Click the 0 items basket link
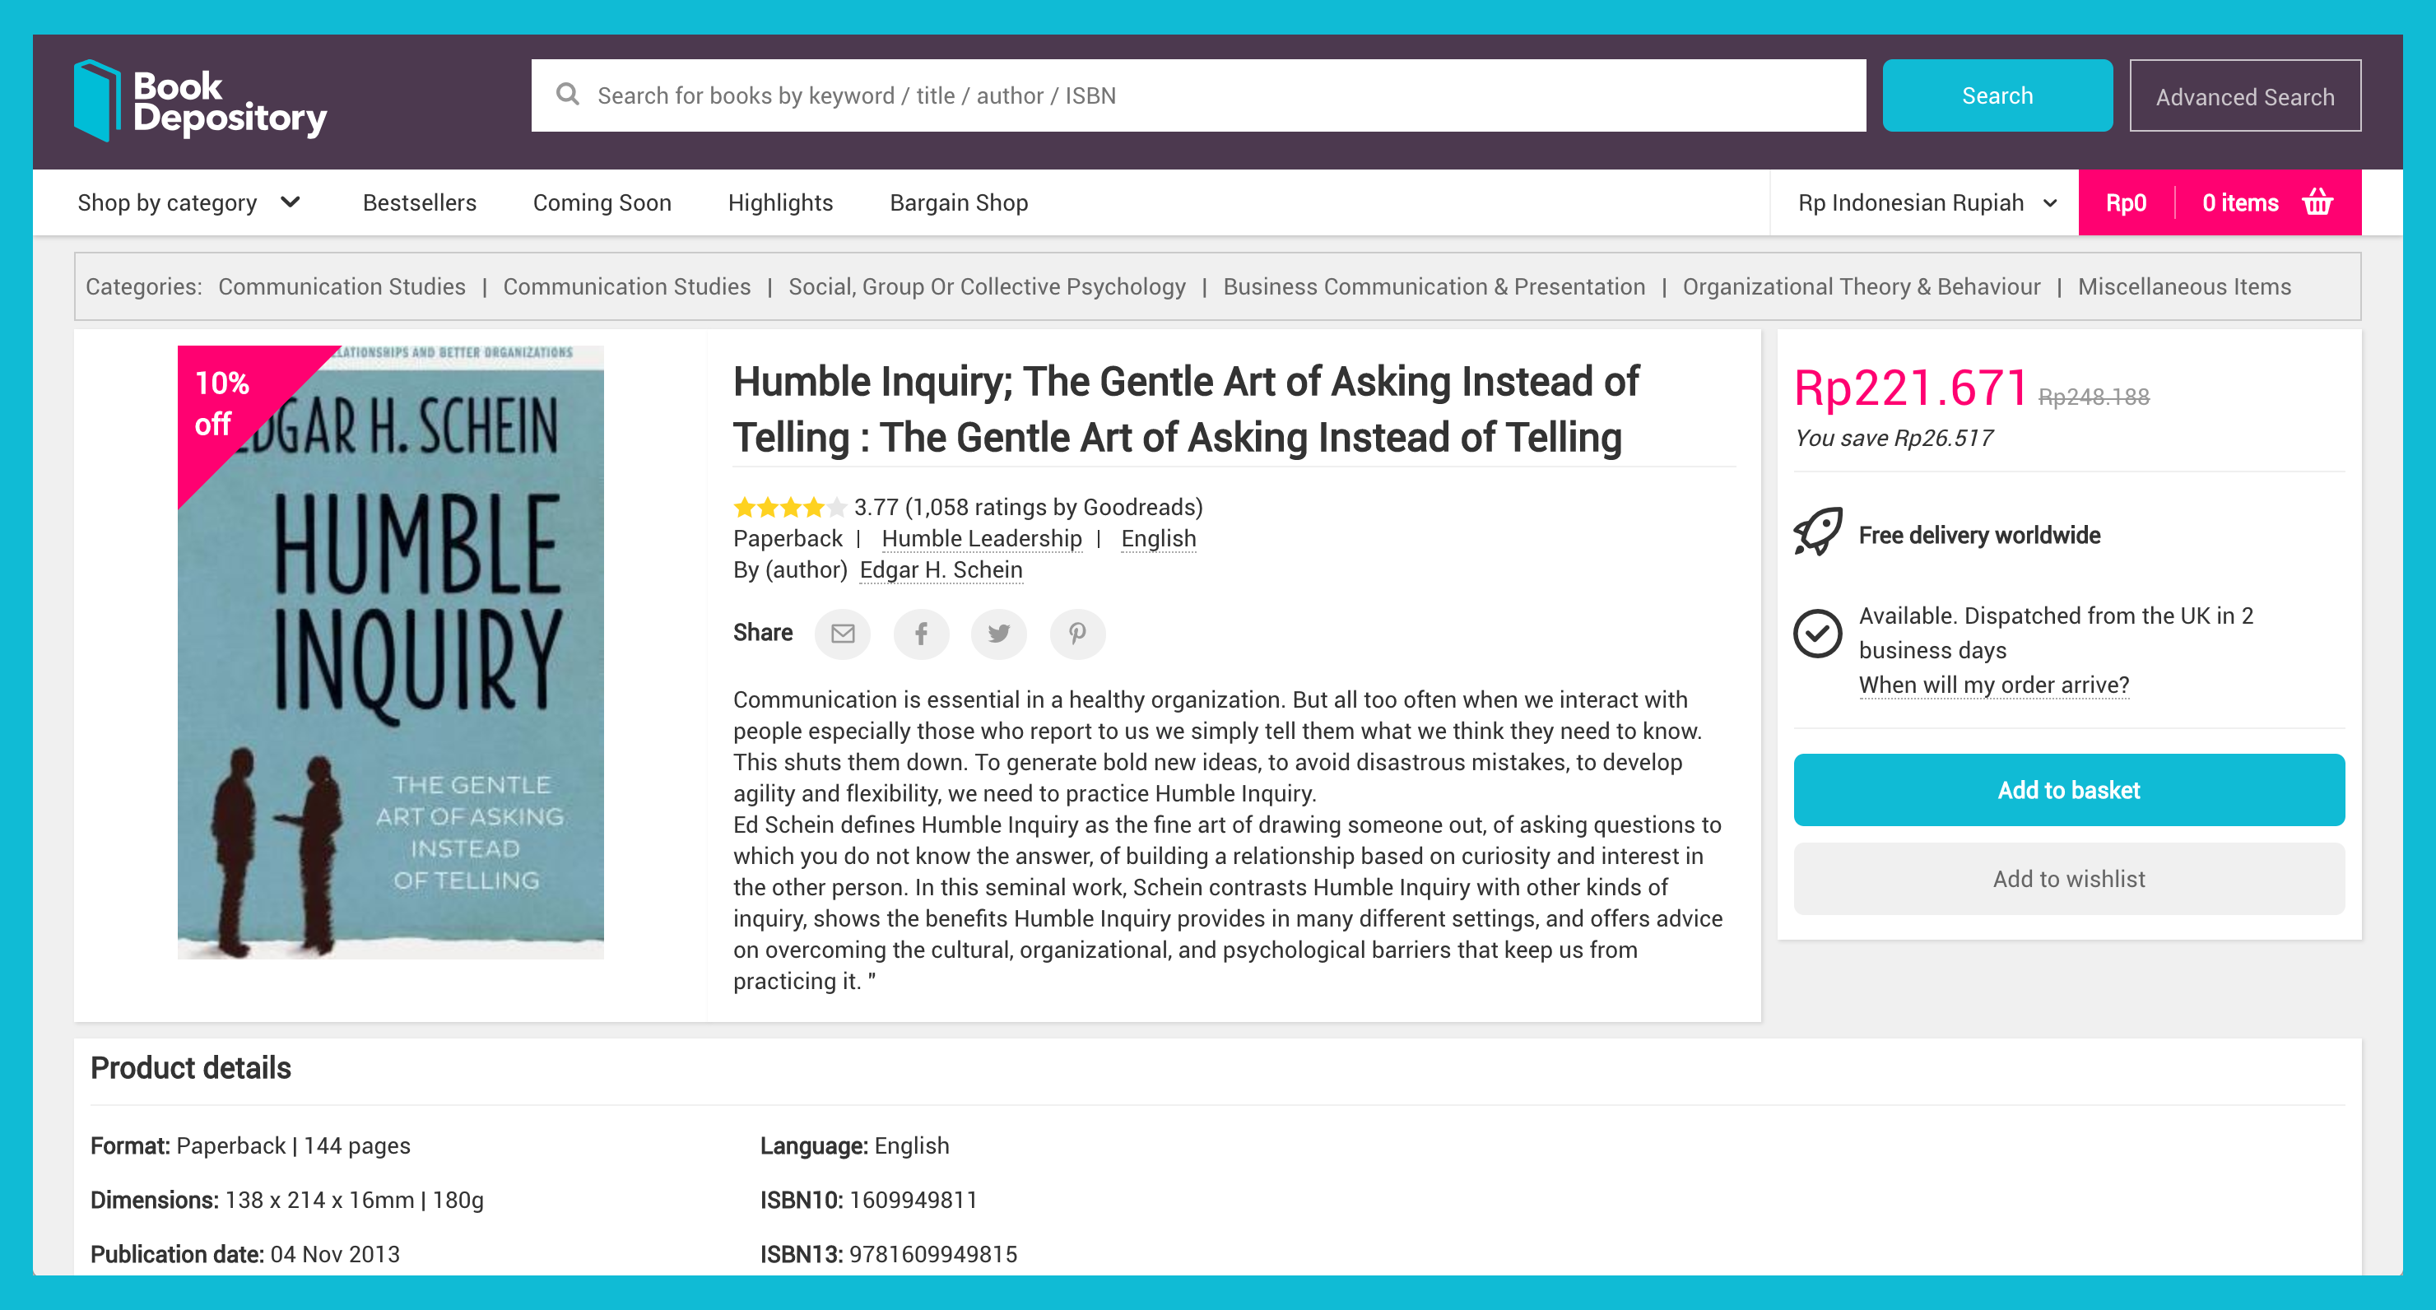The width and height of the screenshot is (2436, 1310). [x=2240, y=202]
